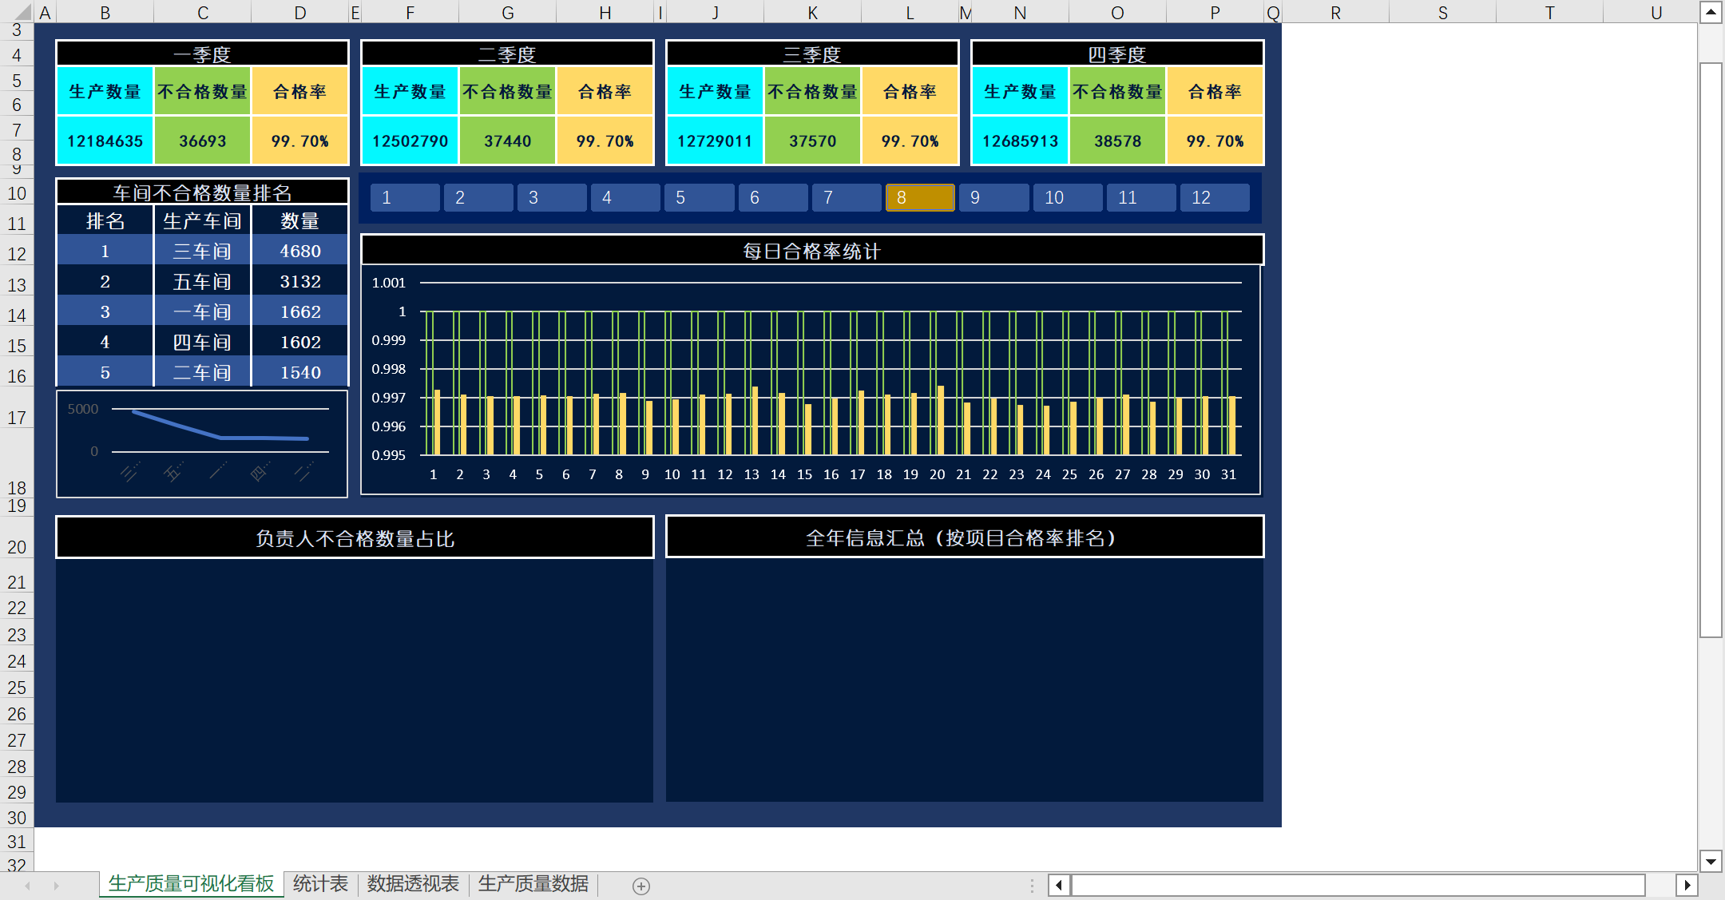
Task: Click the workshop line chart thumbnail
Action: pyautogui.click(x=202, y=443)
